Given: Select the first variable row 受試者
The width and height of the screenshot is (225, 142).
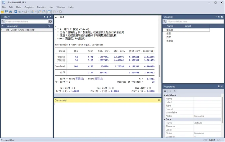Looking at the screenshot, I should (186, 30).
